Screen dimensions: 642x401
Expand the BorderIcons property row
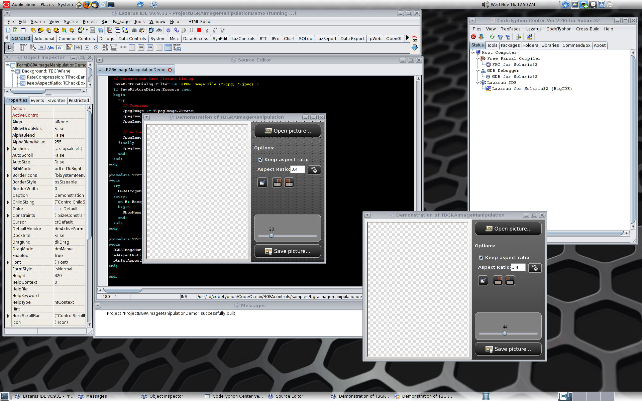8,175
